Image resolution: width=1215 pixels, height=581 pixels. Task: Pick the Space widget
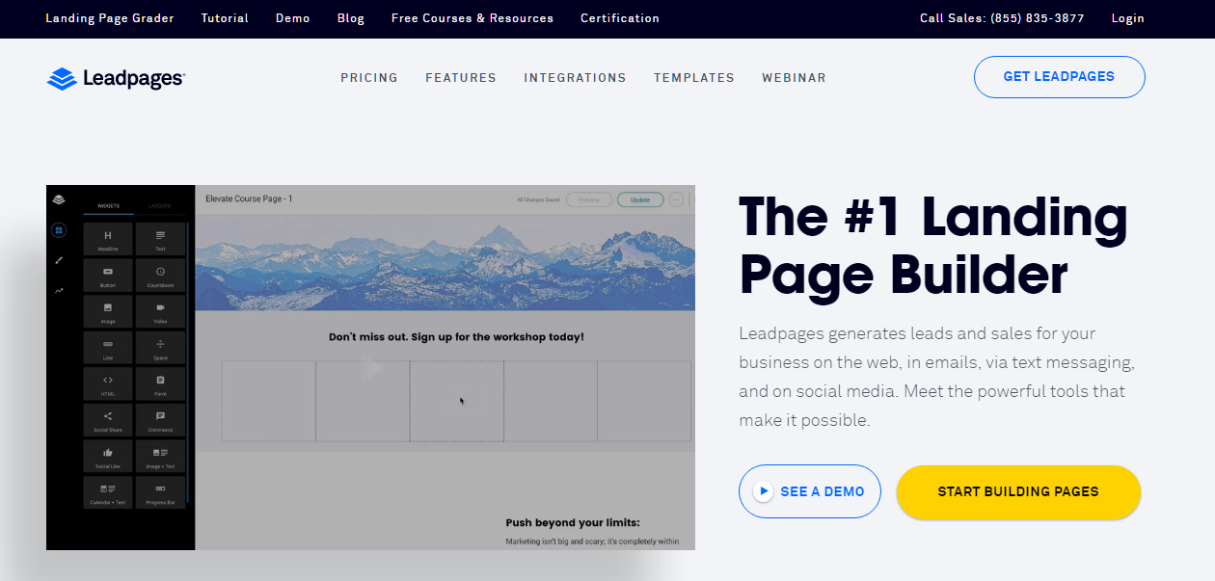[160, 348]
